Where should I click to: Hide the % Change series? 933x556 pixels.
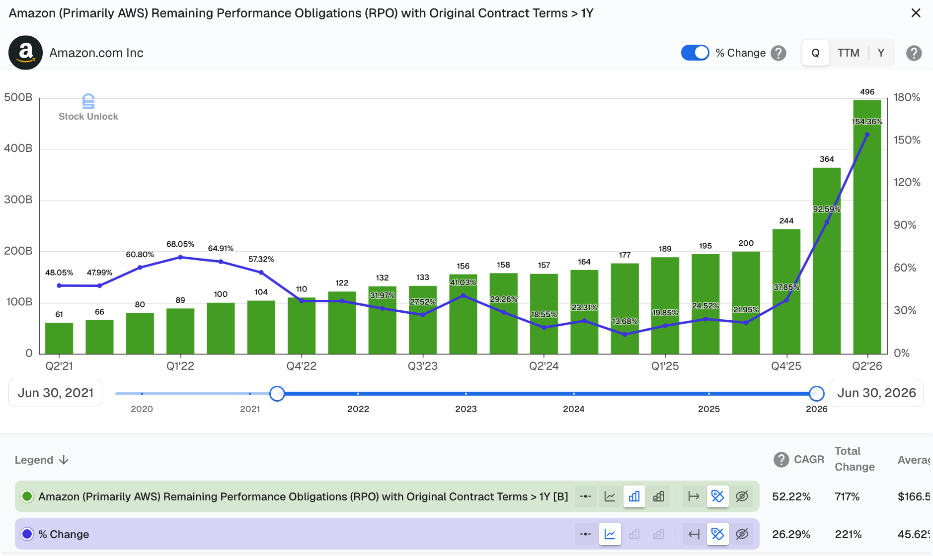click(x=742, y=534)
